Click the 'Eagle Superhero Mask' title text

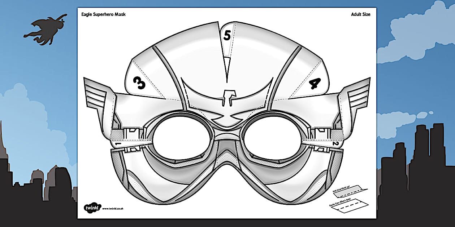tap(104, 14)
